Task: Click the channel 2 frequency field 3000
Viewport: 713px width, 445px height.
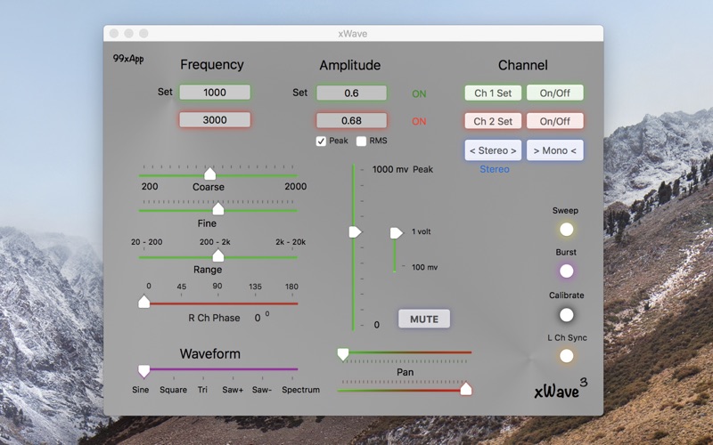Action: point(215,120)
